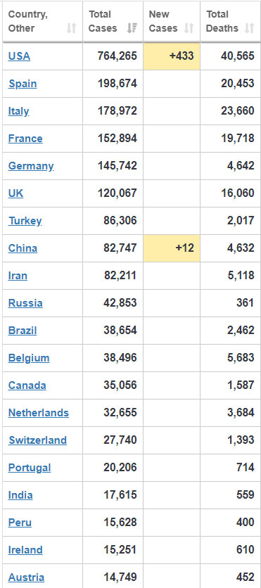Select USA total cases 764,265 cell
The height and width of the screenshot is (588, 261).
pyautogui.click(x=113, y=56)
